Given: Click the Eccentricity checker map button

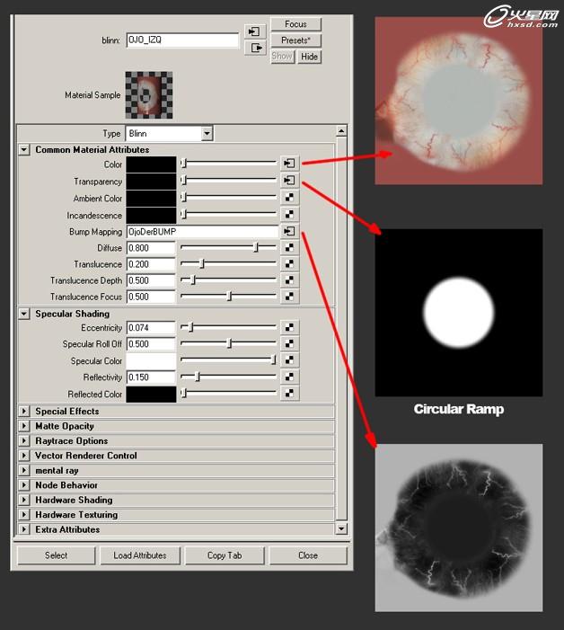Looking at the screenshot, I should click(289, 327).
